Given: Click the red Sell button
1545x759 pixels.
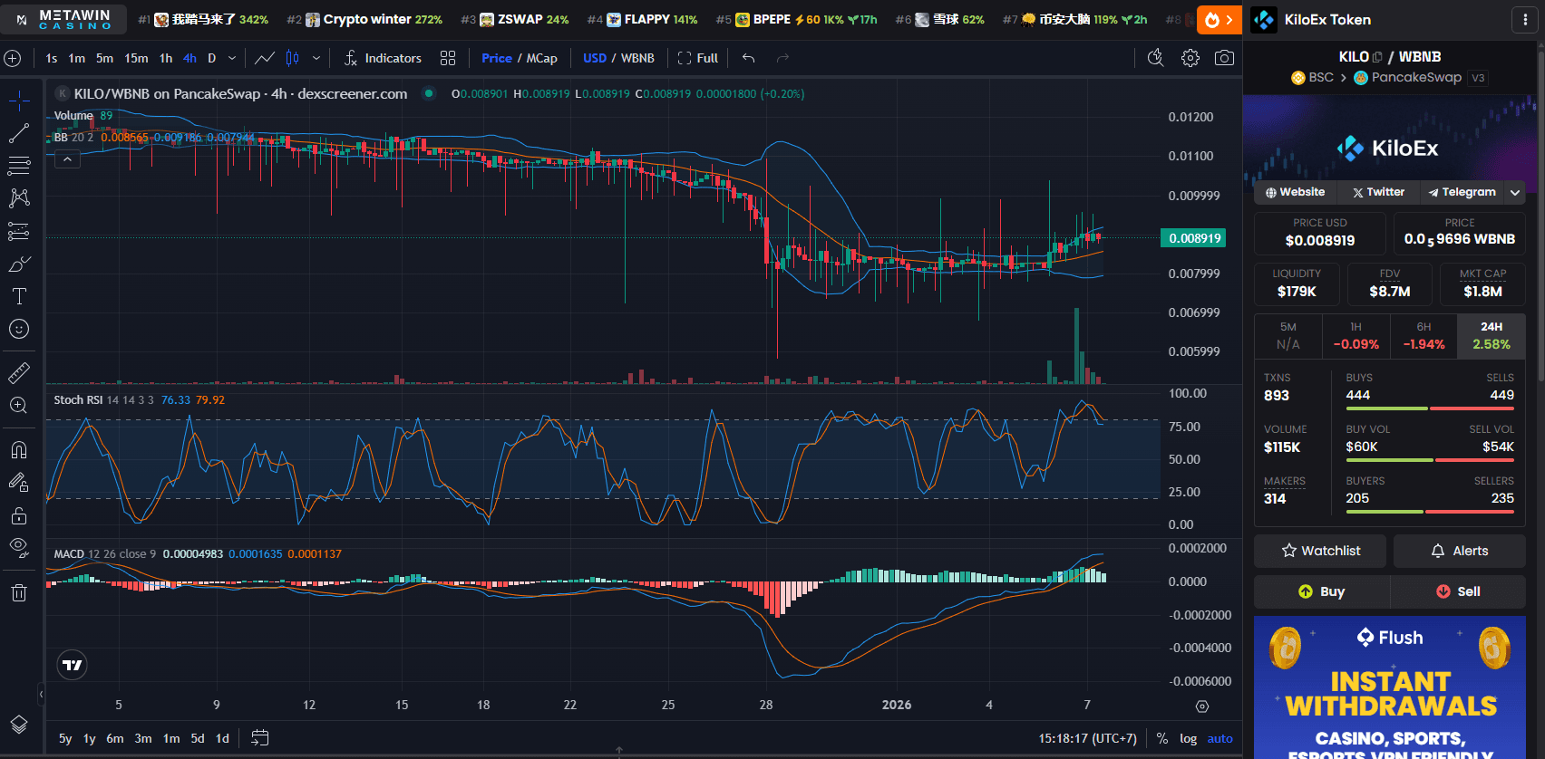Looking at the screenshot, I should [x=1458, y=591].
